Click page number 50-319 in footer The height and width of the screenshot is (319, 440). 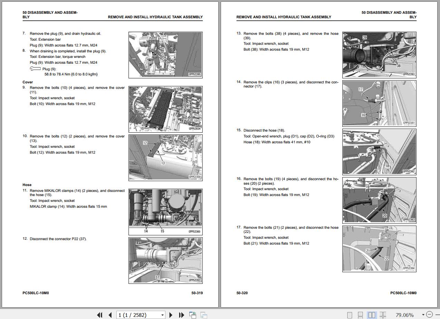pyautogui.click(x=197, y=293)
